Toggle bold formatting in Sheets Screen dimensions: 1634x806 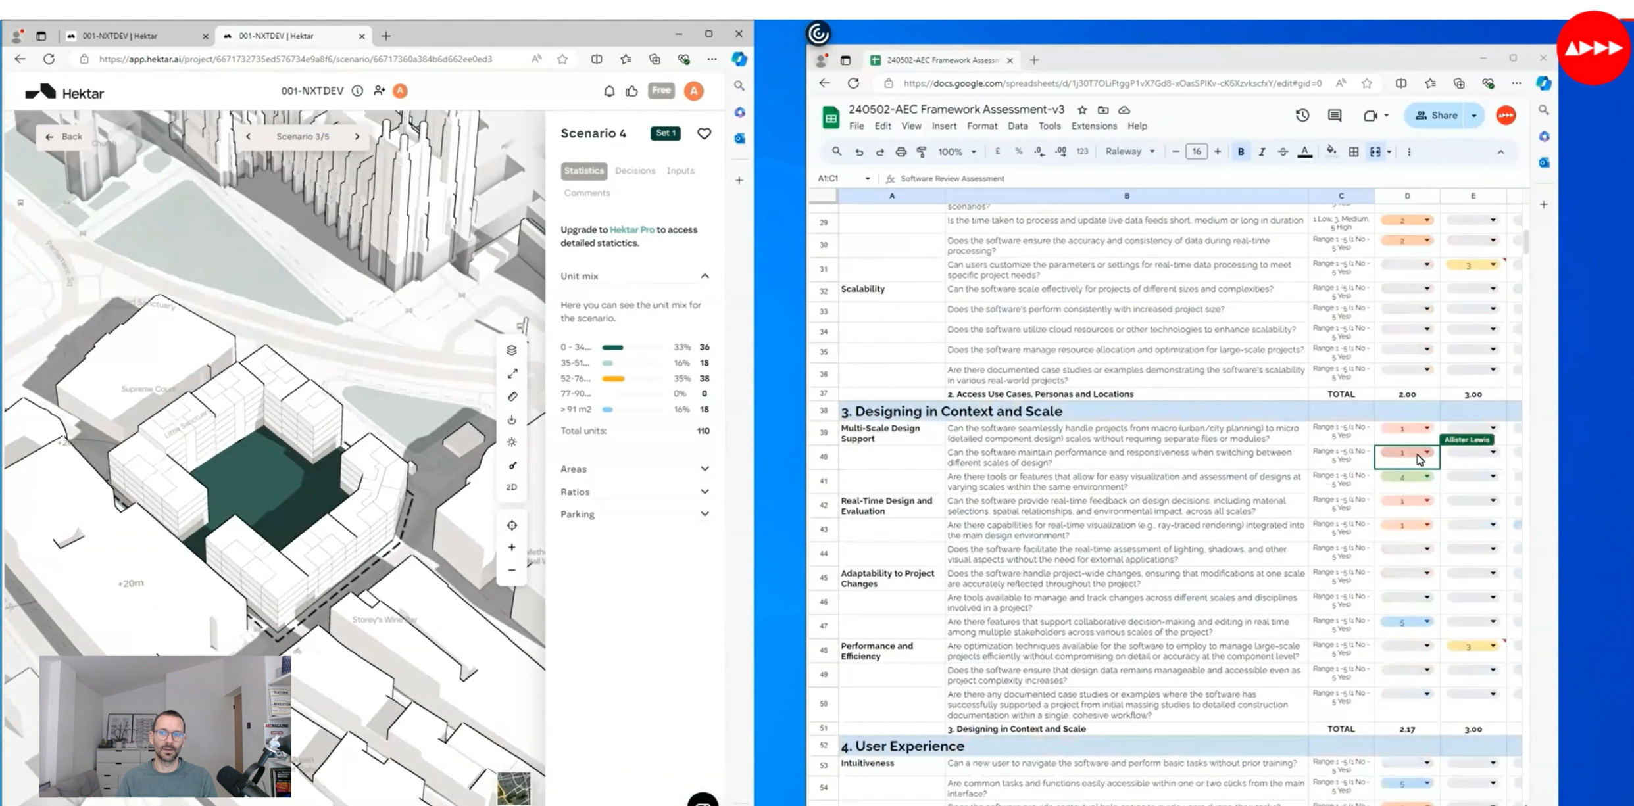[1241, 152]
